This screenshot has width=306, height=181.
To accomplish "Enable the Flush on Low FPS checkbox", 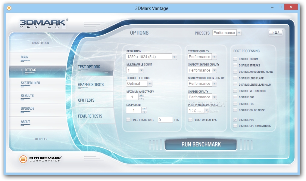I will tap(190, 120).
